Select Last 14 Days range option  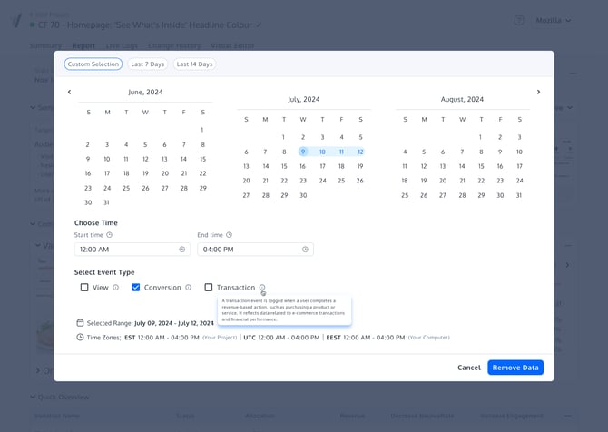tap(194, 64)
